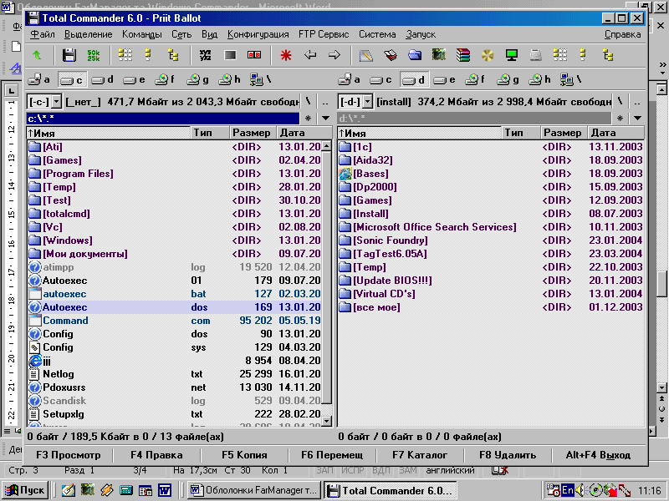Open the Команды menu

click(x=141, y=34)
